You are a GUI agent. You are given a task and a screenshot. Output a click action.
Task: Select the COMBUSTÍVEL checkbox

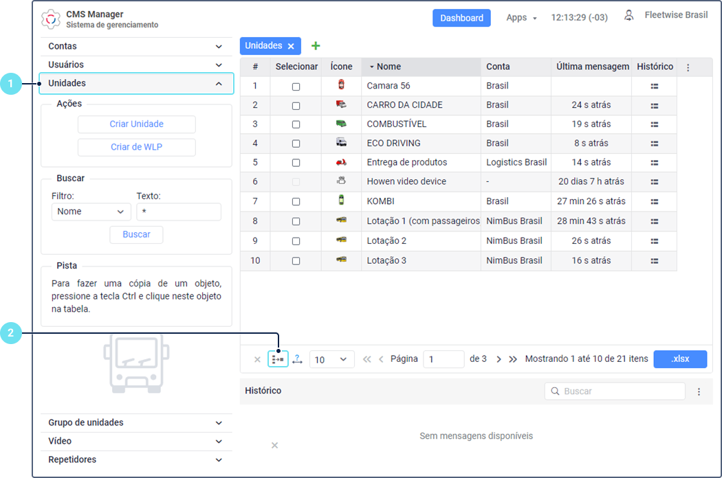[296, 124]
